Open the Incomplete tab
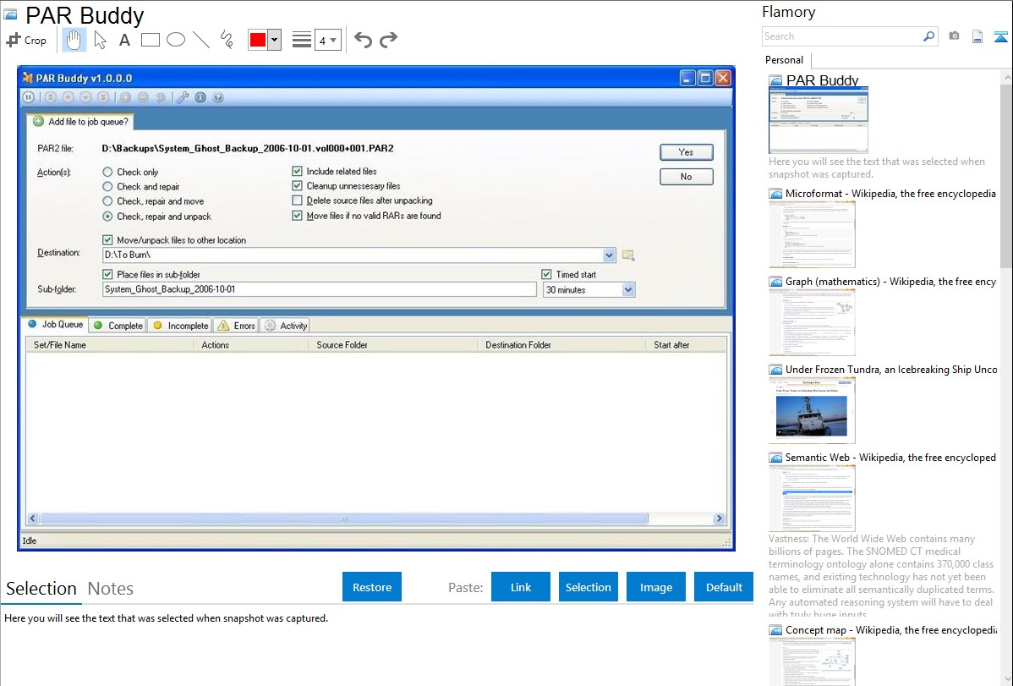 (180, 325)
